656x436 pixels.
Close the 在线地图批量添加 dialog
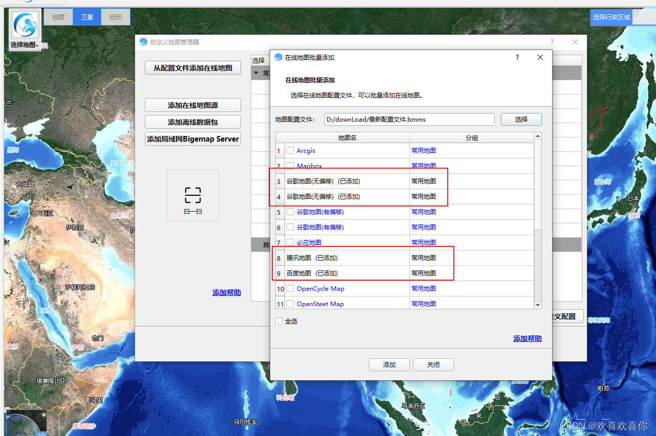540,57
